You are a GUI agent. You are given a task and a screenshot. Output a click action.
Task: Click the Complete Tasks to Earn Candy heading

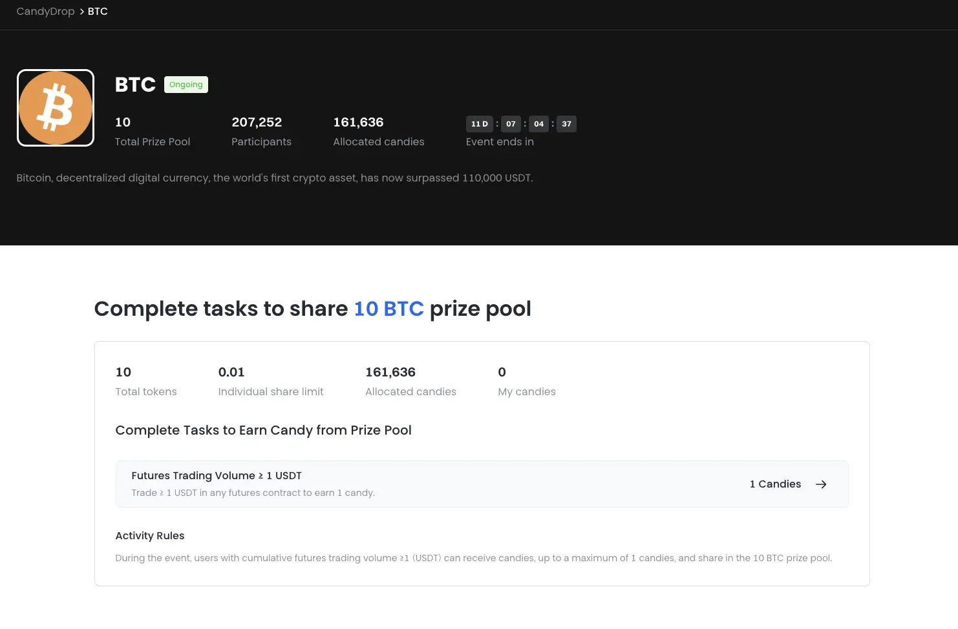point(263,430)
